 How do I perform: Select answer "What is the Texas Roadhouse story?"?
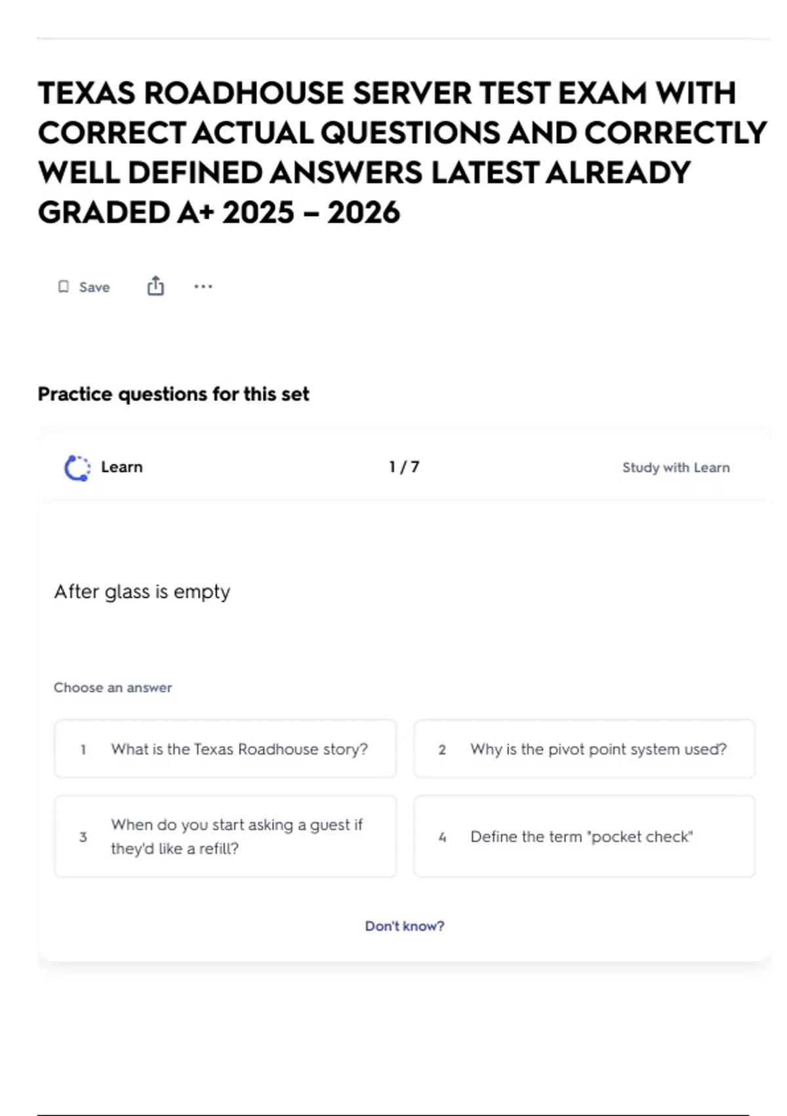(226, 749)
